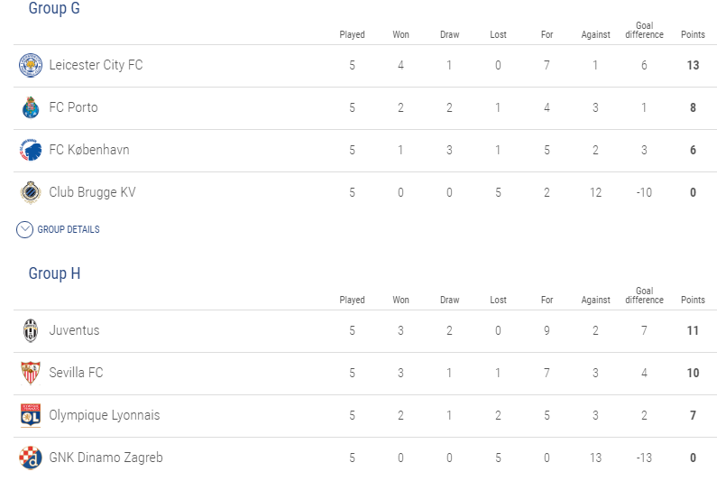Click Group H's Goal difference column header
The height and width of the screenshot is (481, 717).
pyautogui.click(x=644, y=296)
